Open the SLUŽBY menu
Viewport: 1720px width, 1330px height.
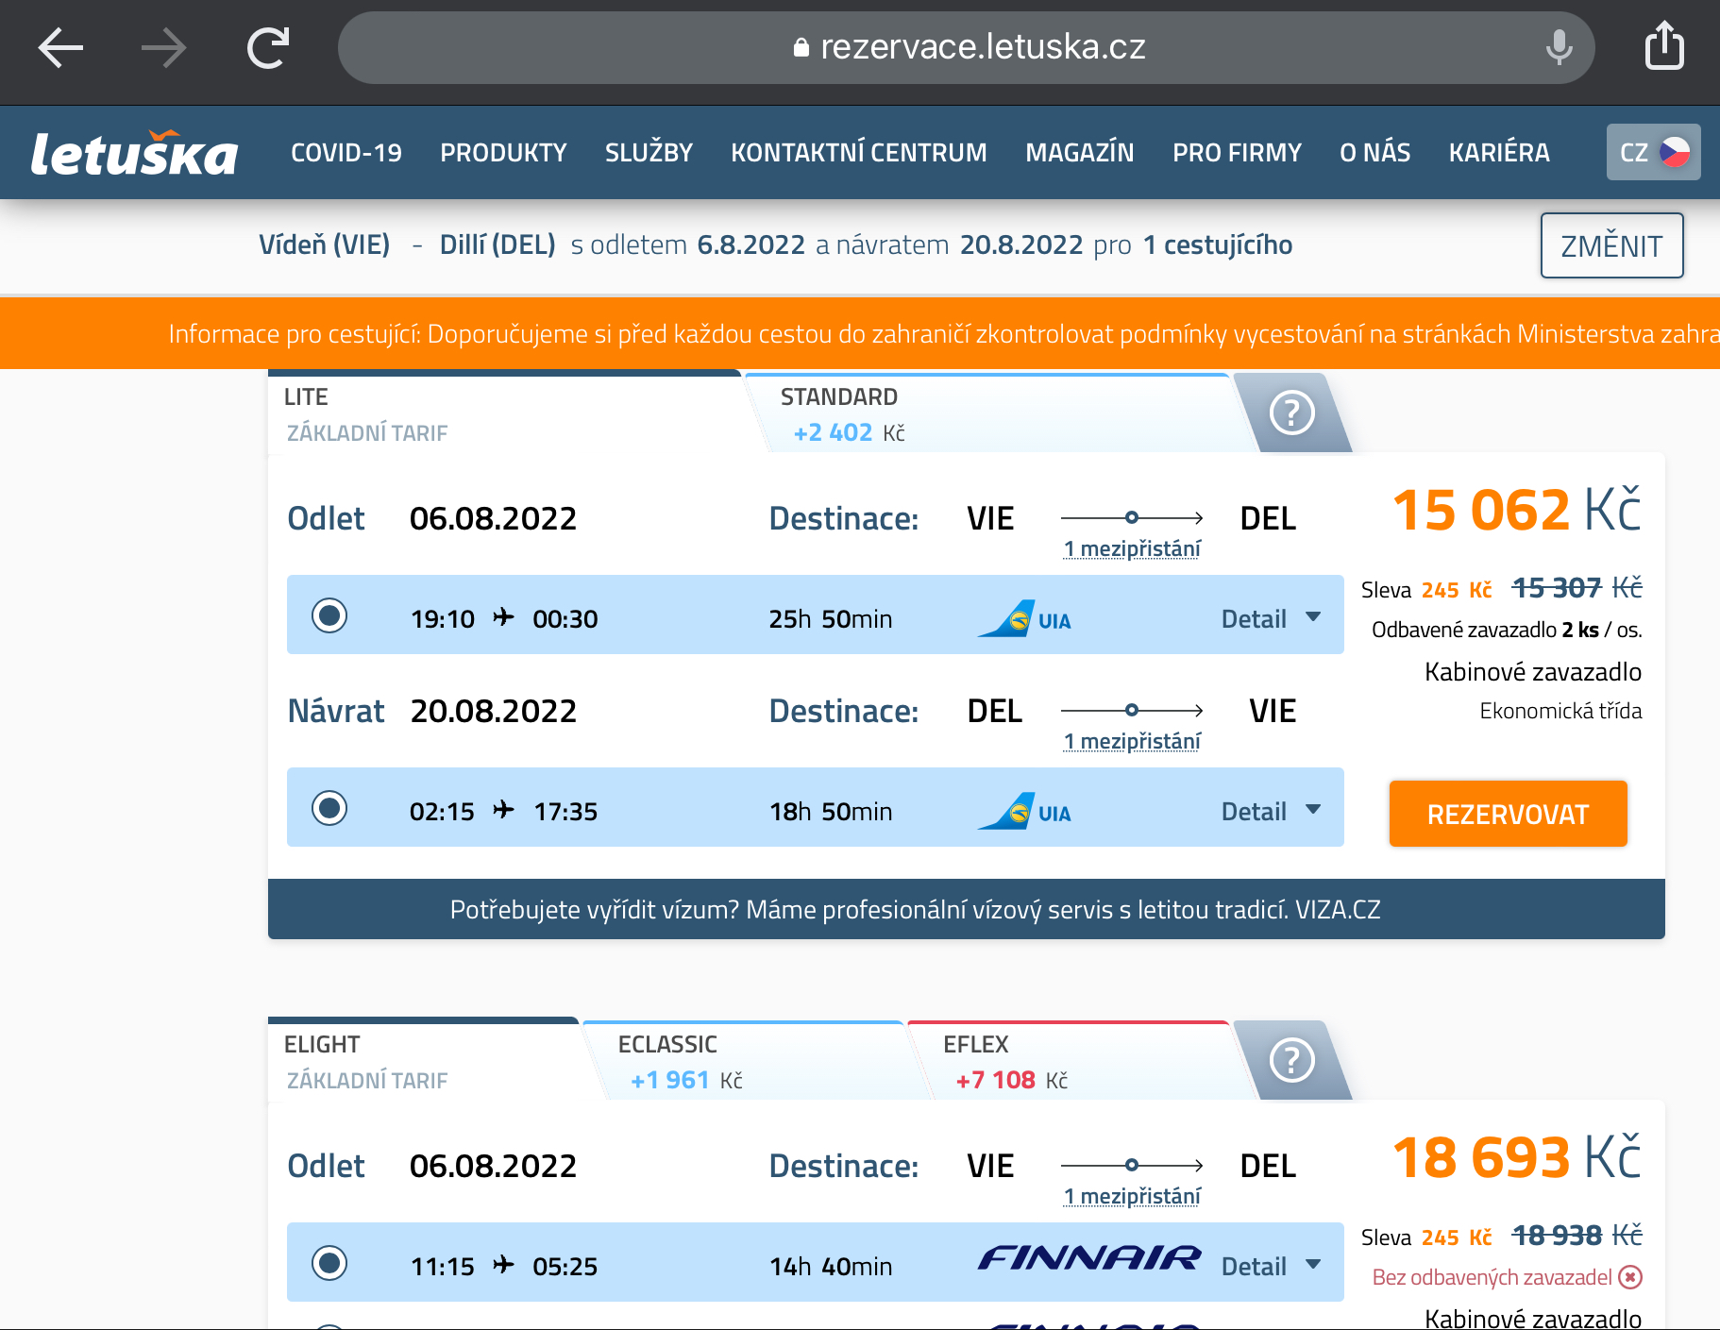tap(649, 152)
